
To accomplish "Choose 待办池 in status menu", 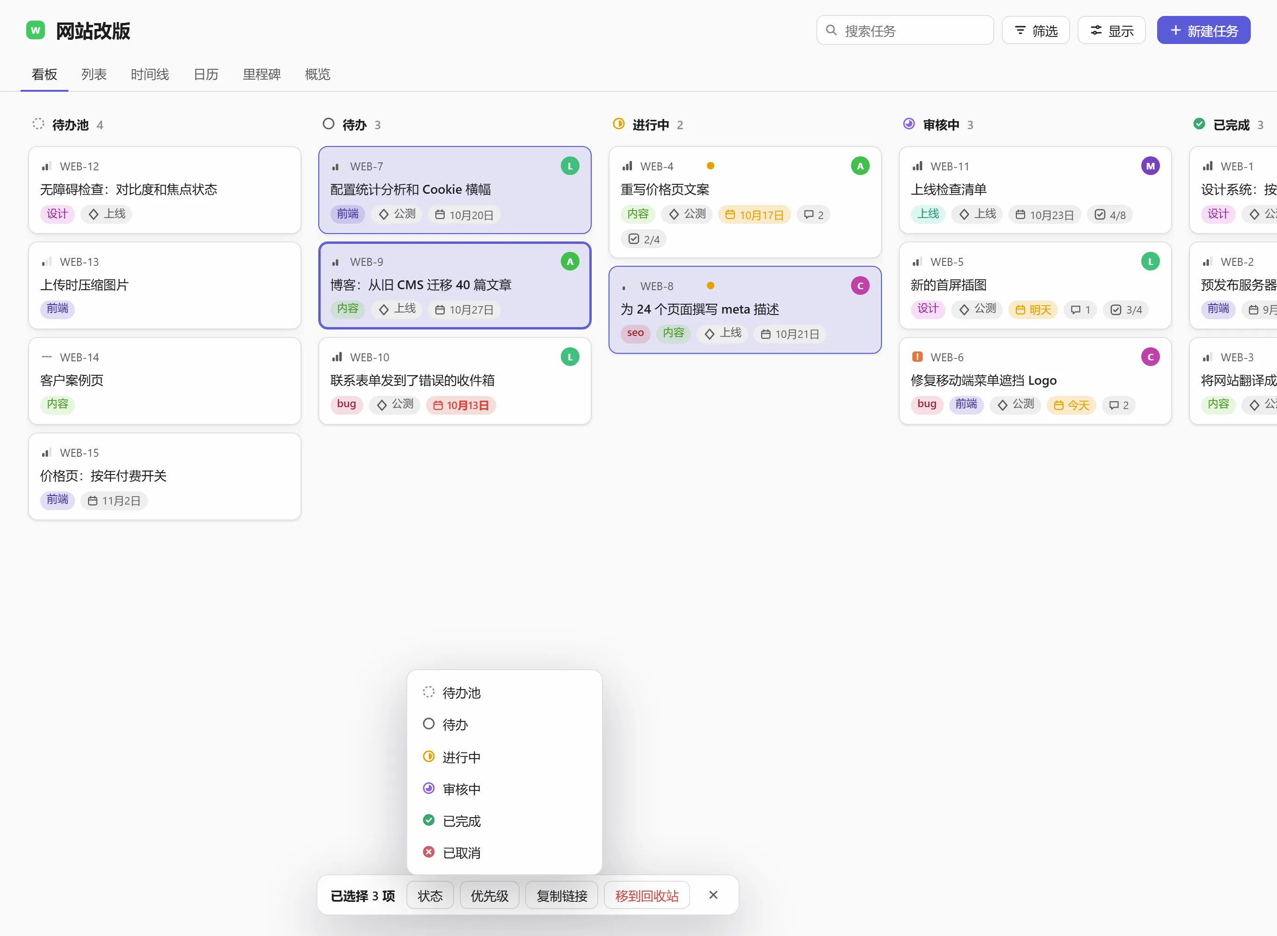I will pos(504,692).
